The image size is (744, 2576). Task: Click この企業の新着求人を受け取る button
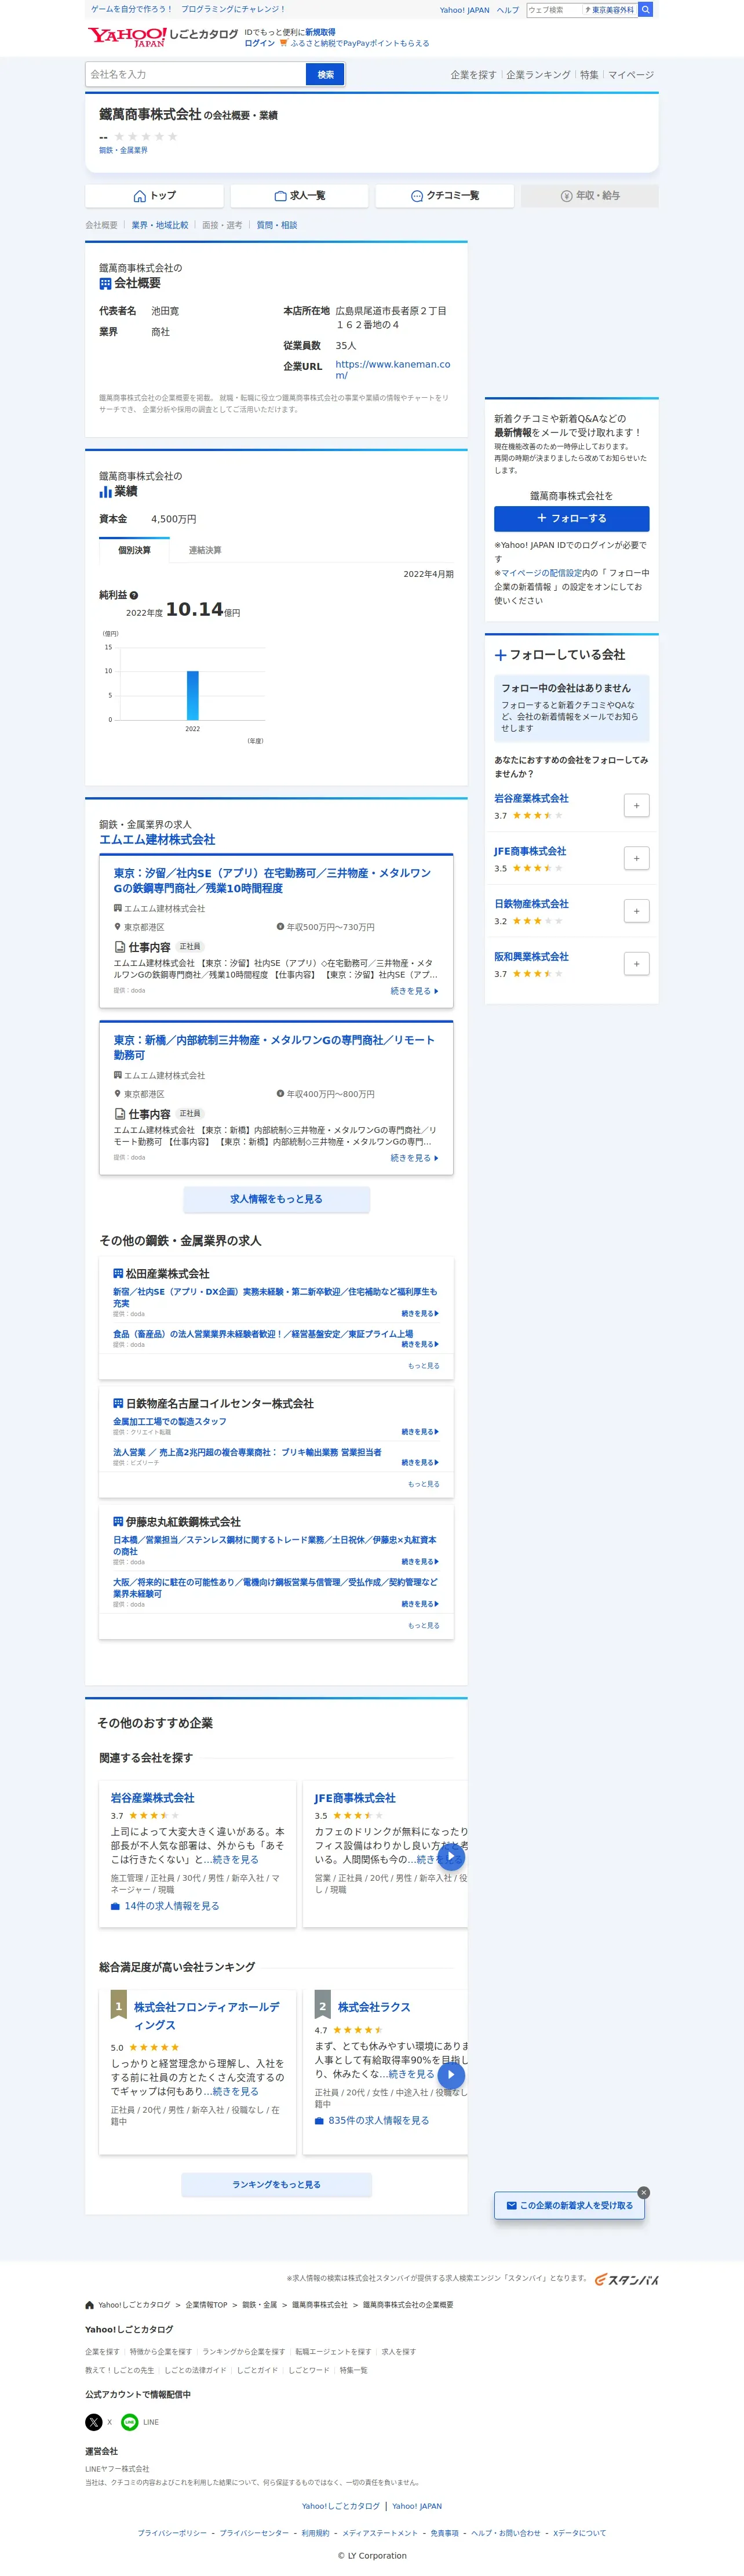click(x=569, y=2206)
